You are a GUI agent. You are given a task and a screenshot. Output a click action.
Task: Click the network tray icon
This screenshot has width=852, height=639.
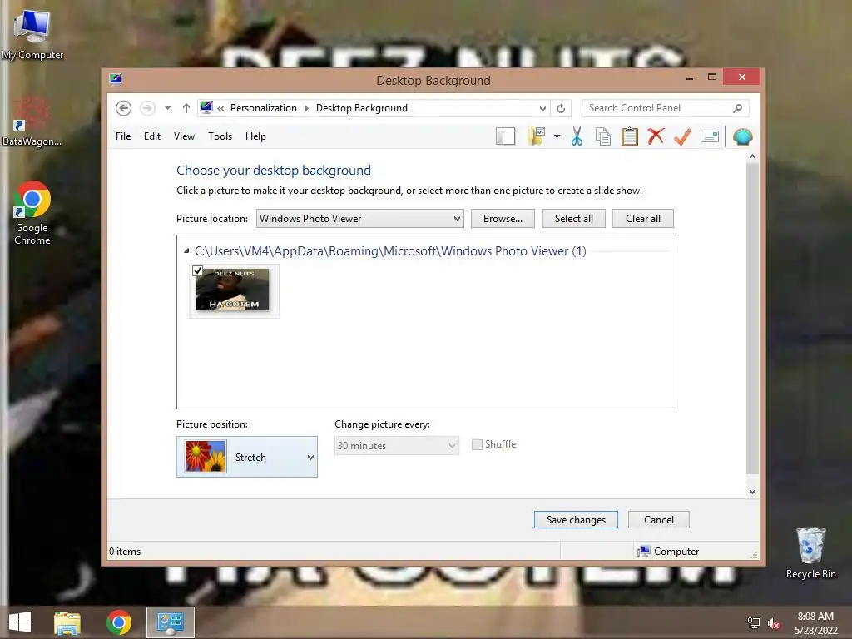[x=754, y=622]
